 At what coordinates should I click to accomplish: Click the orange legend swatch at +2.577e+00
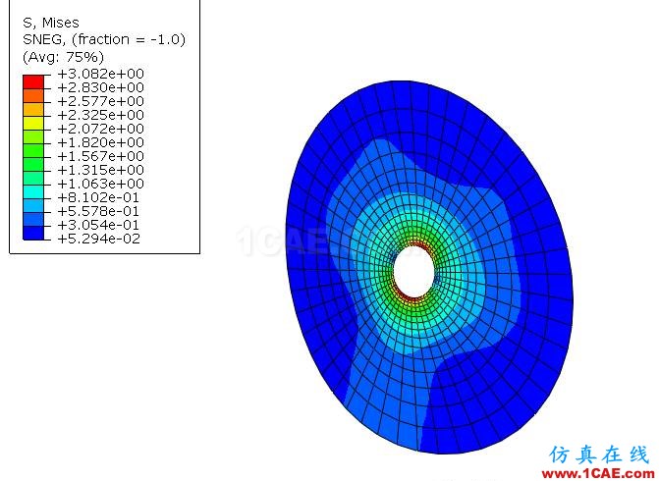(x=33, y=96)
